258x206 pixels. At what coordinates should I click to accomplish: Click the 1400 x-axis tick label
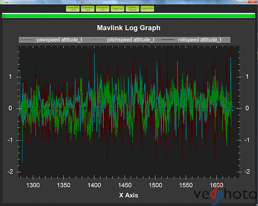pyautogui.click(x=94, y=185)
